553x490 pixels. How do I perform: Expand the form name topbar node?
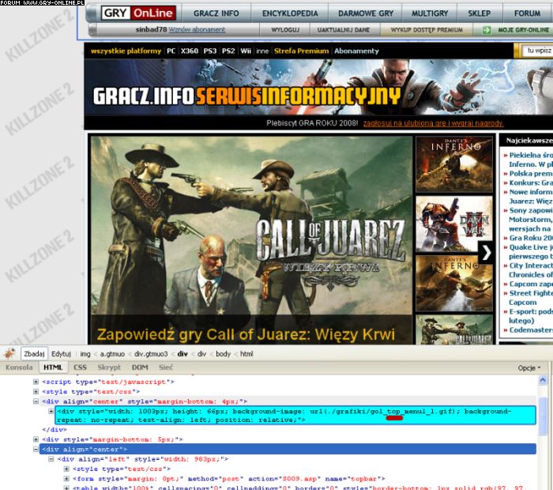pyautogui.click(x=66, y=479)
